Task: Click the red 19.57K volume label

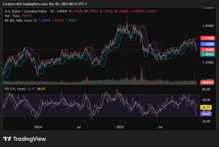Action: coord(207,82)
